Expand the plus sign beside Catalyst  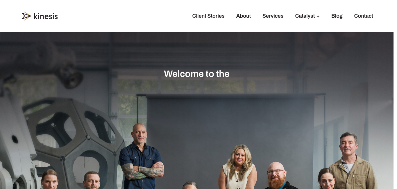(x=318, y=16)
